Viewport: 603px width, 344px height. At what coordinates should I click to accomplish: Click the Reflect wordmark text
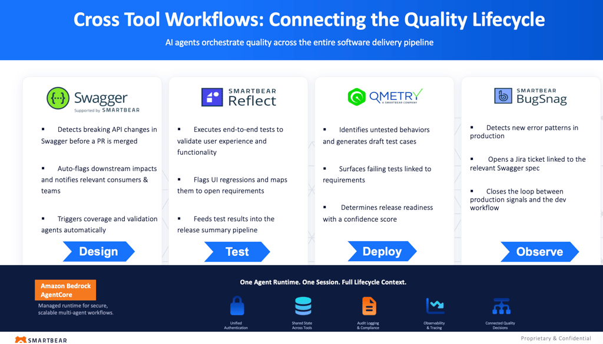pyautogui.click(x=252, y=101)
